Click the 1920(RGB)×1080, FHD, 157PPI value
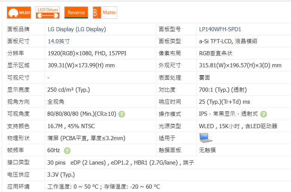 (87, 53)
